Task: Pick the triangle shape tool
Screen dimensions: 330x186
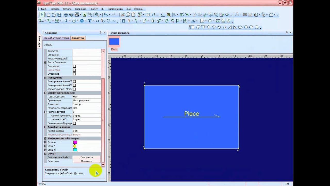Action: click(x=224, y=27)
